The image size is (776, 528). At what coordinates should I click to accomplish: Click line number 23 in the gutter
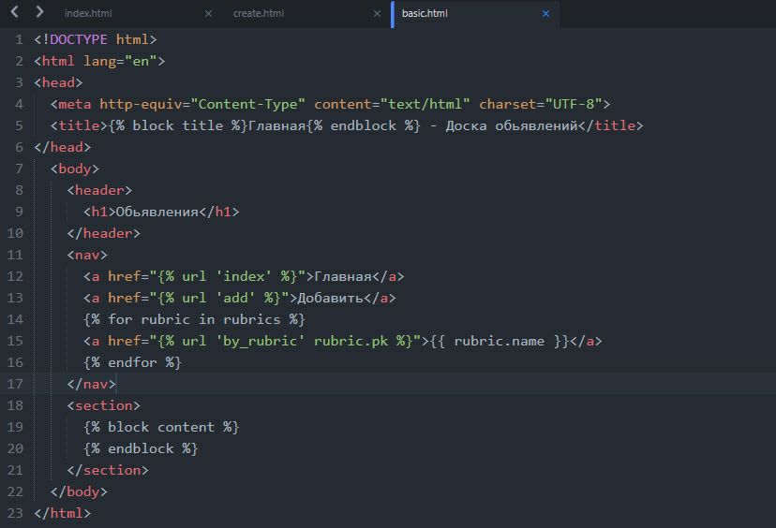tap(15, 513)
